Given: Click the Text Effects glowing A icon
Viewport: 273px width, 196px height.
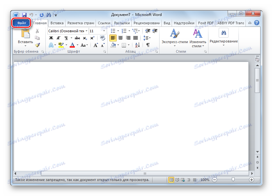Looking at the screenshot, I should coord(51,45).
